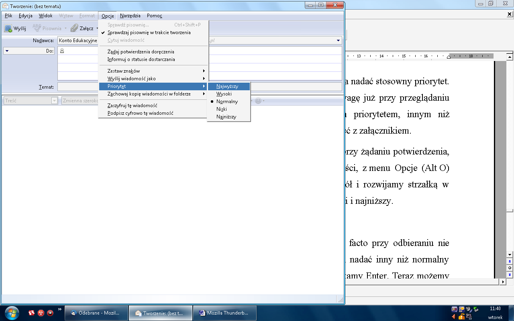Screen dimensions: 514x321
Task: Expand Zachowaj kopię wiadomości w folderze submenu
Action: (x=153, y=94)
